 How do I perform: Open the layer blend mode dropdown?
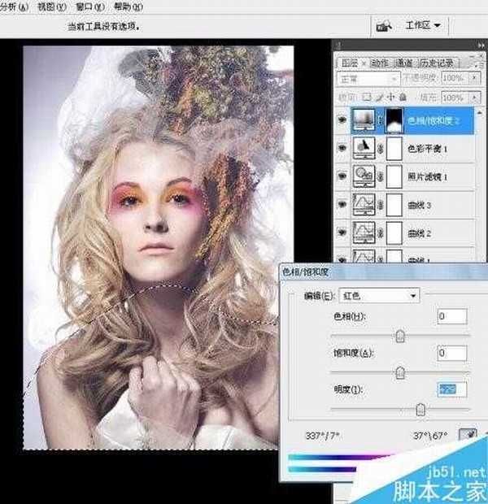[x=368, y=78]
